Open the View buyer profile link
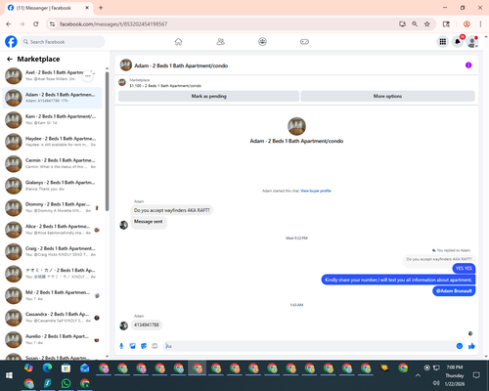 316,191
